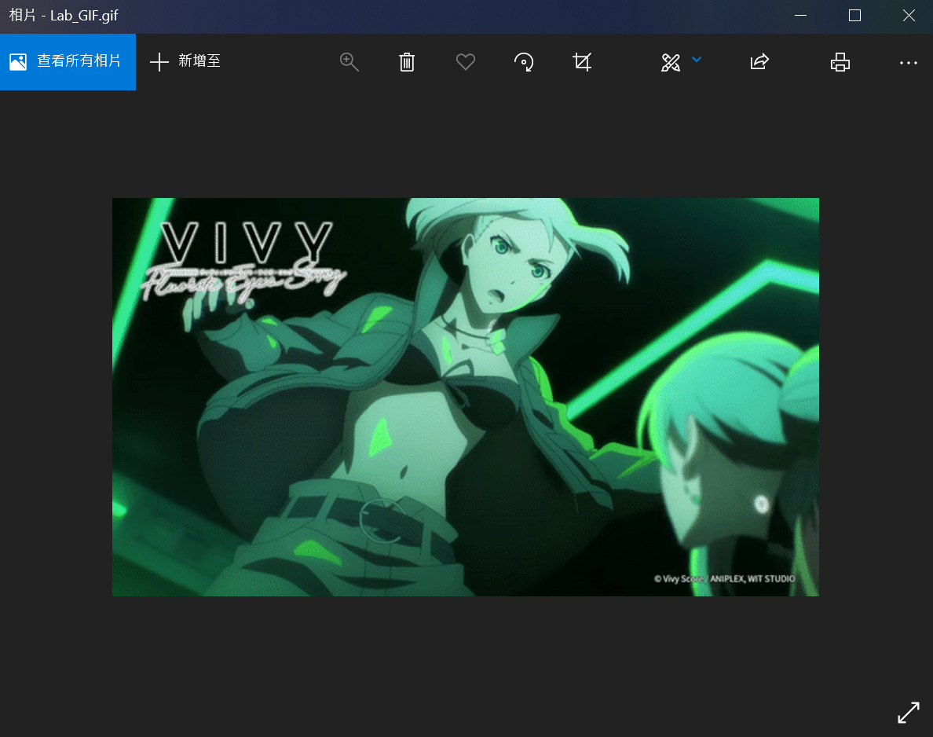933x737 pixels.
Task: Click the 新增至 add-to button
Action: tap(185, 61)
